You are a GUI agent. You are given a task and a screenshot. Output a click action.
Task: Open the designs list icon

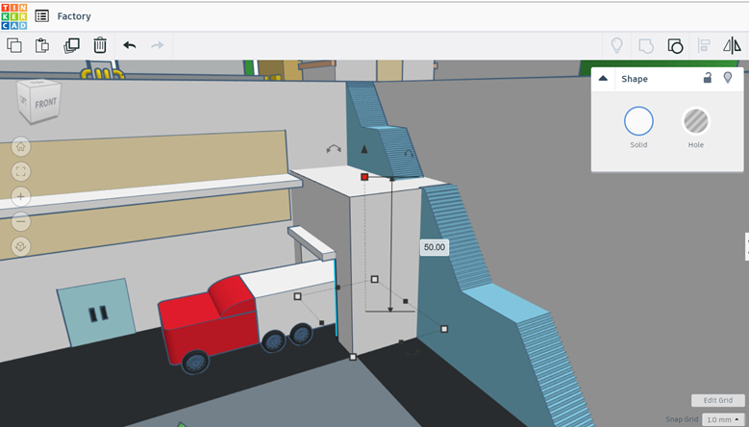pyautogui.click(x=42, y=16)
